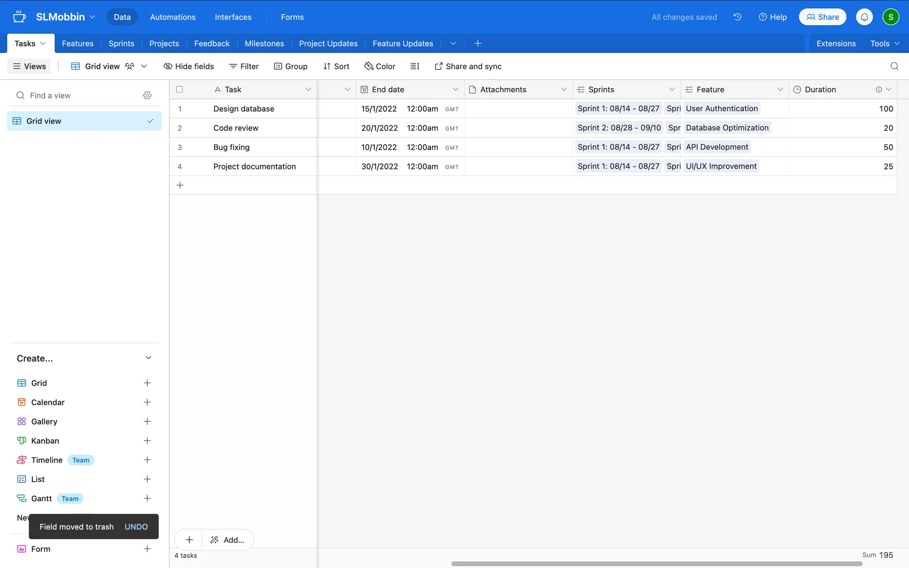Image resolution: width=909 pixels, height=568 pixels.
Task: Expand the hidden tables dropdown chevron
Action: point(453,44)
